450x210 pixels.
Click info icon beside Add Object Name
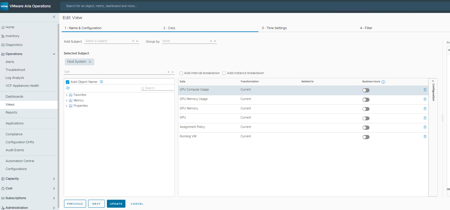(x=101, y=82)
